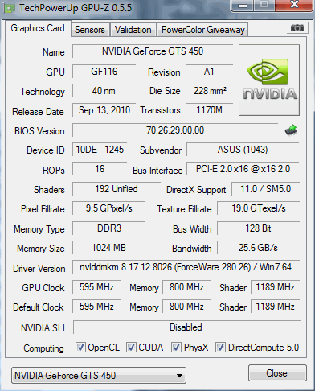Click the NVIDIA SLI status field
This screenshot has width=315, height=391.
coord(186,327)
